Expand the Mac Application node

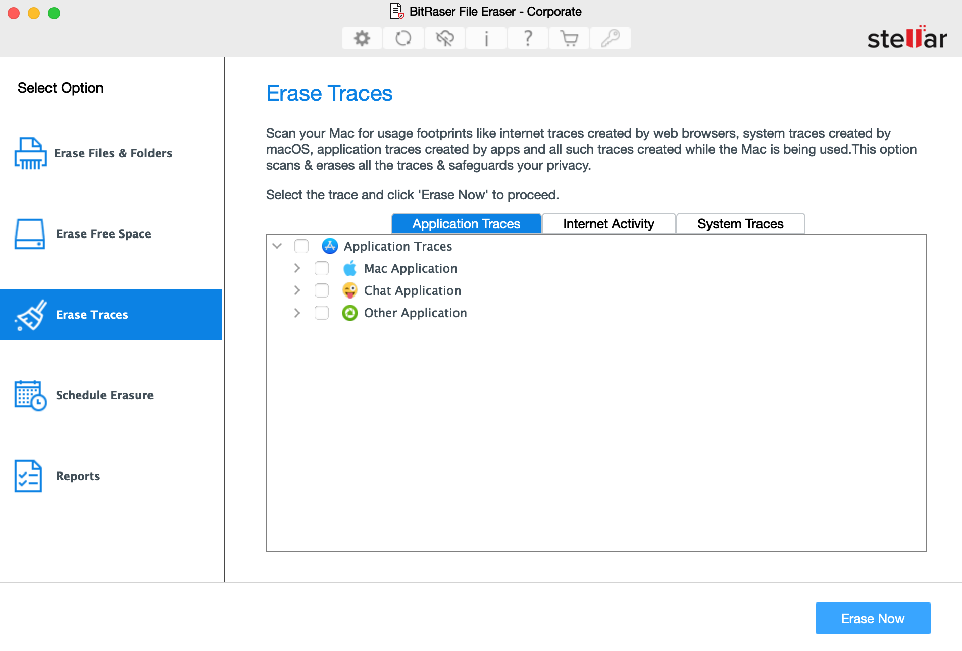click(297, 268)
